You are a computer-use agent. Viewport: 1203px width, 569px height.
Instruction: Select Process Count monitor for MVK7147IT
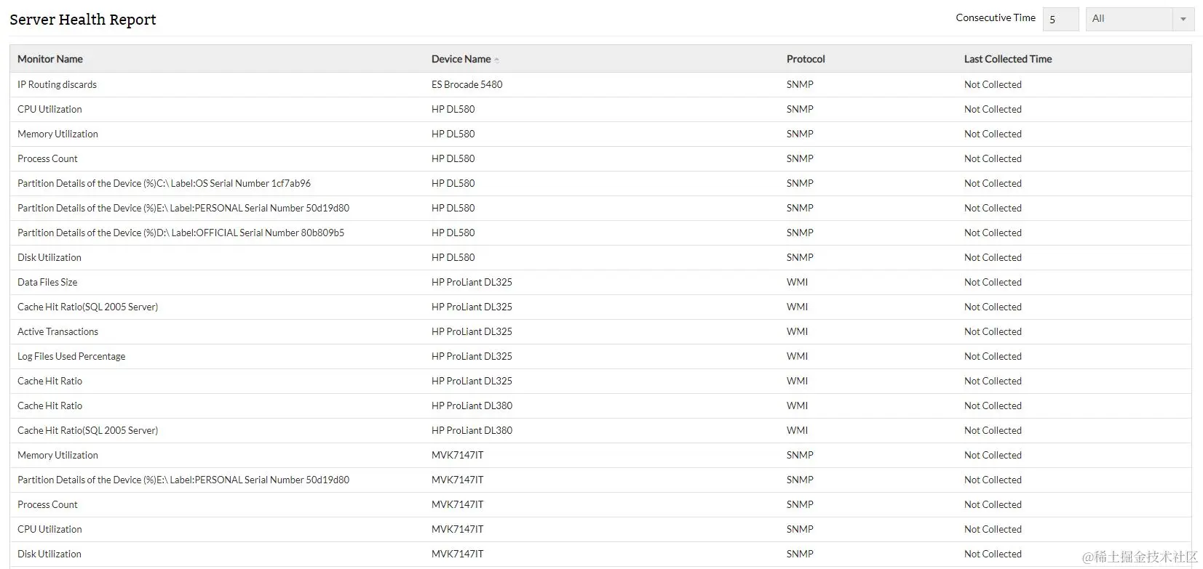47,504
